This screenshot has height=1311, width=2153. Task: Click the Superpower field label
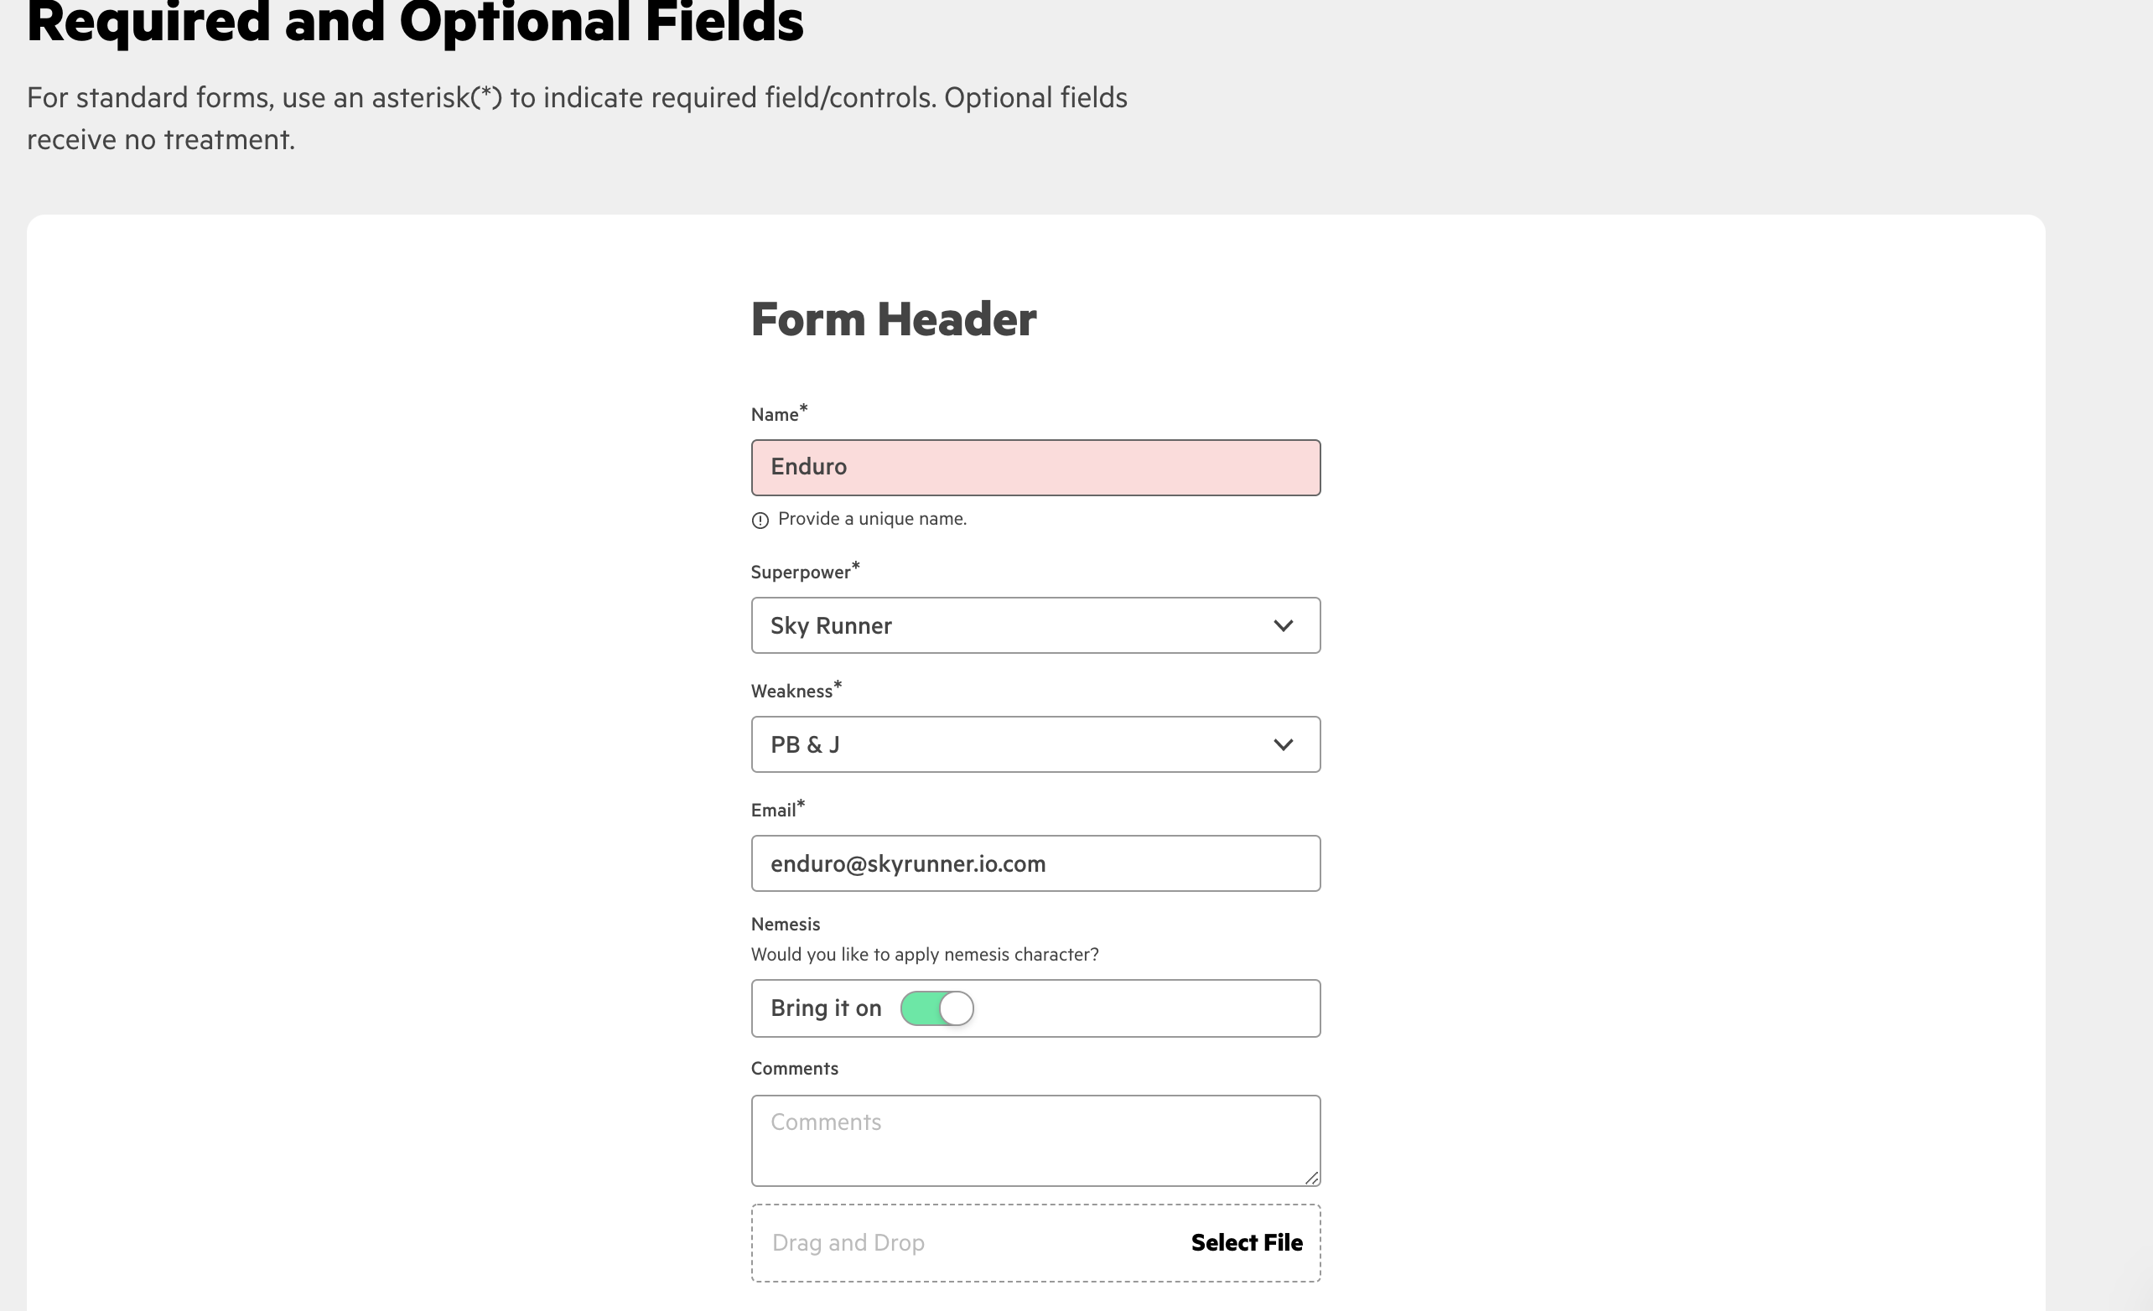(800, 572)
